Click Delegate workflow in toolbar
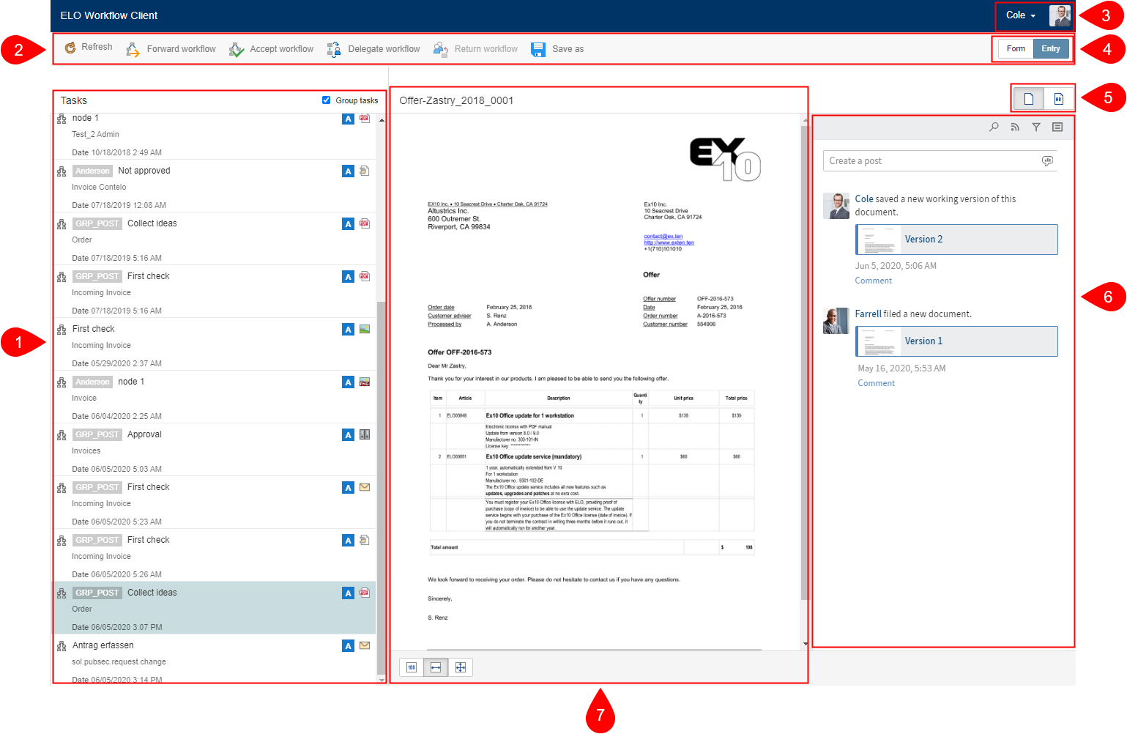Image resolution: width=1127 pixels, height=734 pixels. [334, 49]
